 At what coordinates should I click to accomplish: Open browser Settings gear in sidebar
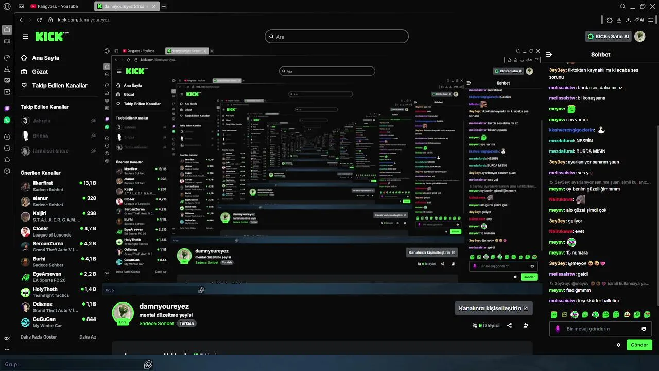click(7, 171)
